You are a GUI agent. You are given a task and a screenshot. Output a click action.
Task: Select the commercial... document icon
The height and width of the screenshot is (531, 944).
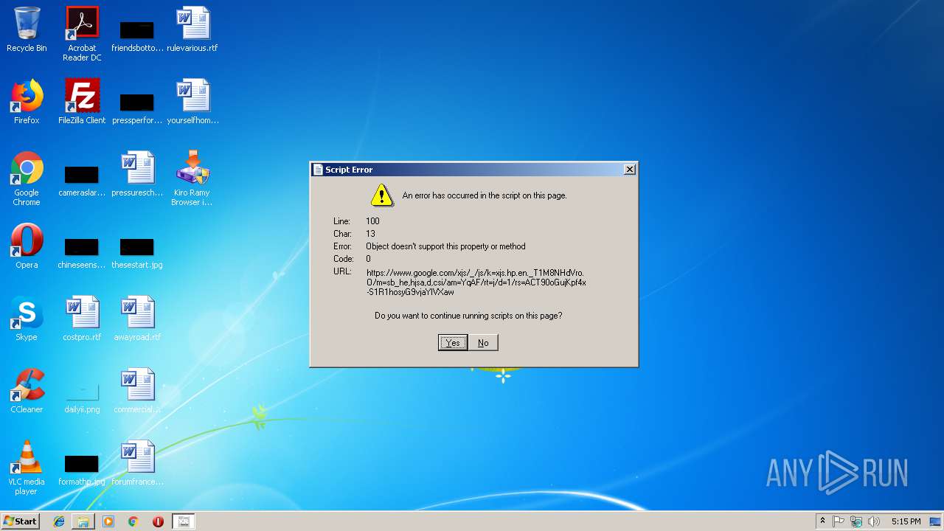pos(137,392)
